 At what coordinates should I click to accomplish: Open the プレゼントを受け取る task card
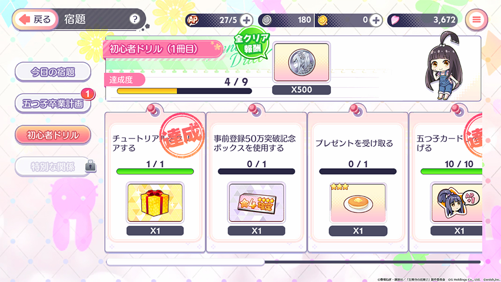click(358, 182)
